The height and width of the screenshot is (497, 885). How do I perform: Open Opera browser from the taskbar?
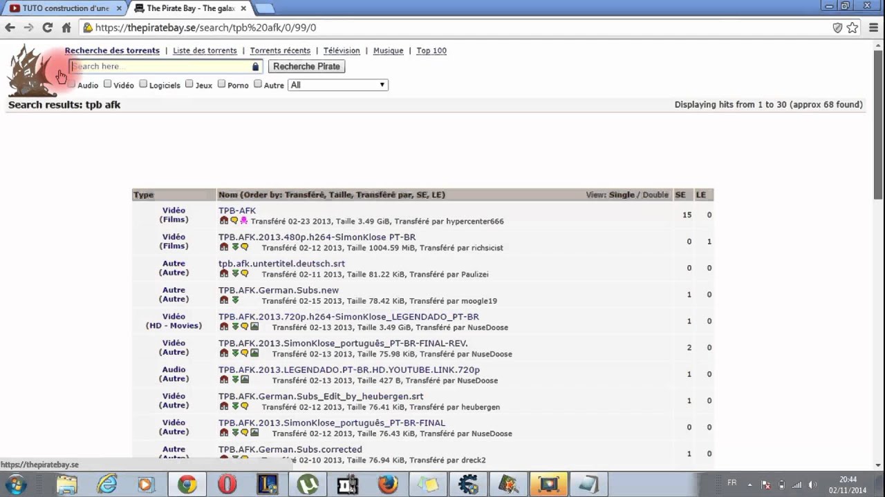(x=227, y=485)
